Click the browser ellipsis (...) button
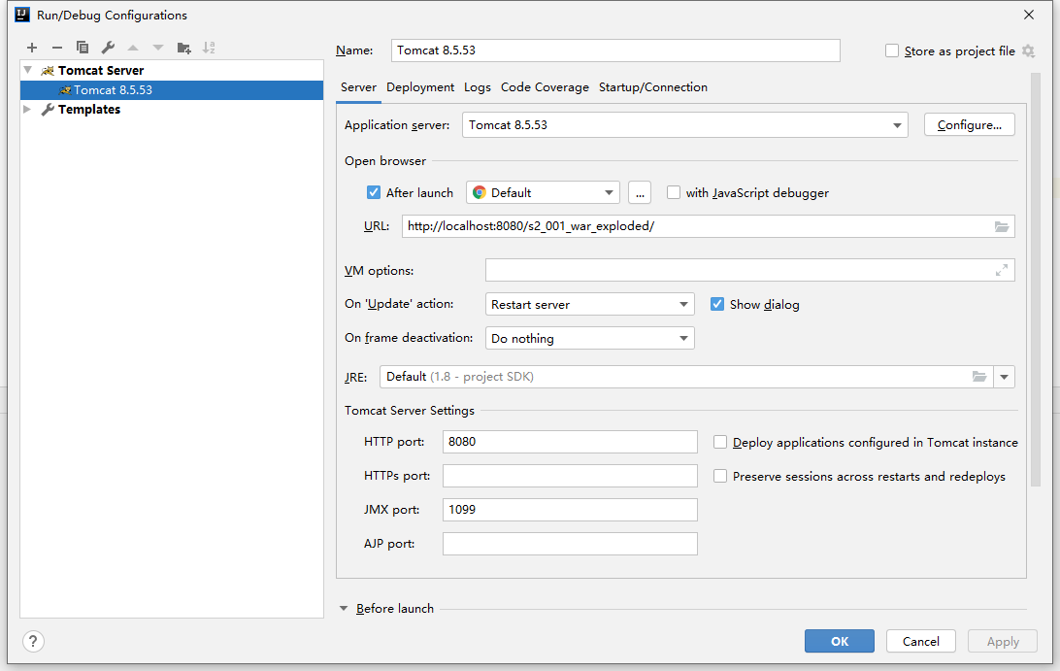This screenshot has height=671, width=1060. [x=640, y=193]
